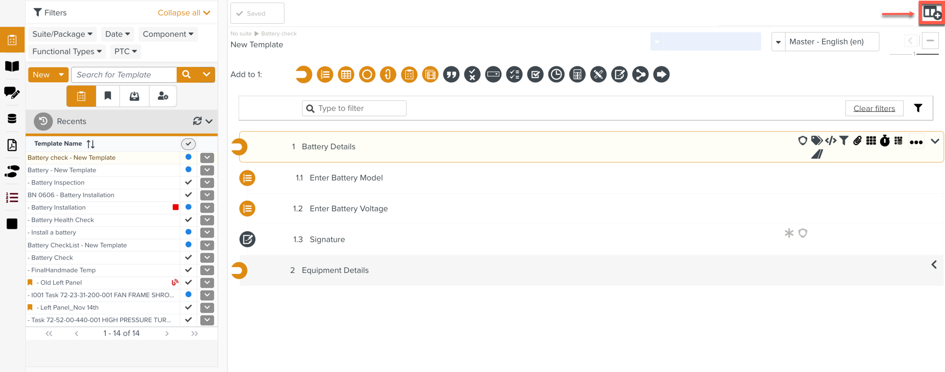Add a Signature element to the template
The width and height of the screenshot is (945, 372).
pyautogui.click(x=619, y=74)
